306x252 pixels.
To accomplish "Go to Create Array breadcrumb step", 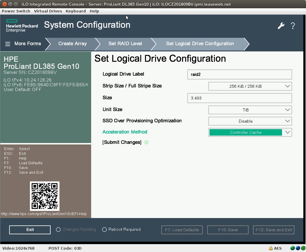I will click(73, 44).
